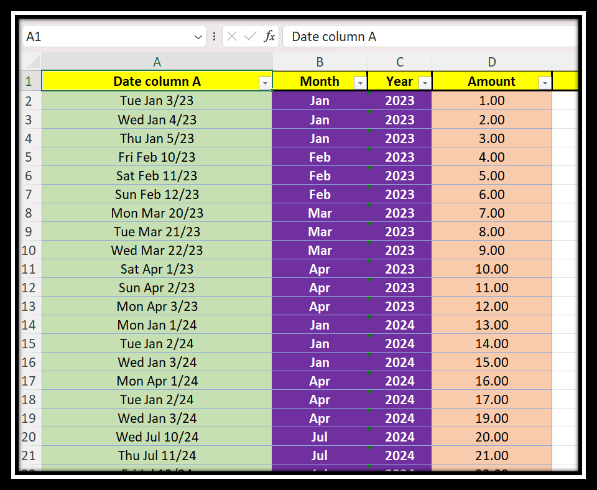Screen dimensions: 597x490
Task: Click the formula bar containing Date column A
Action: click(x=430, y=37)
